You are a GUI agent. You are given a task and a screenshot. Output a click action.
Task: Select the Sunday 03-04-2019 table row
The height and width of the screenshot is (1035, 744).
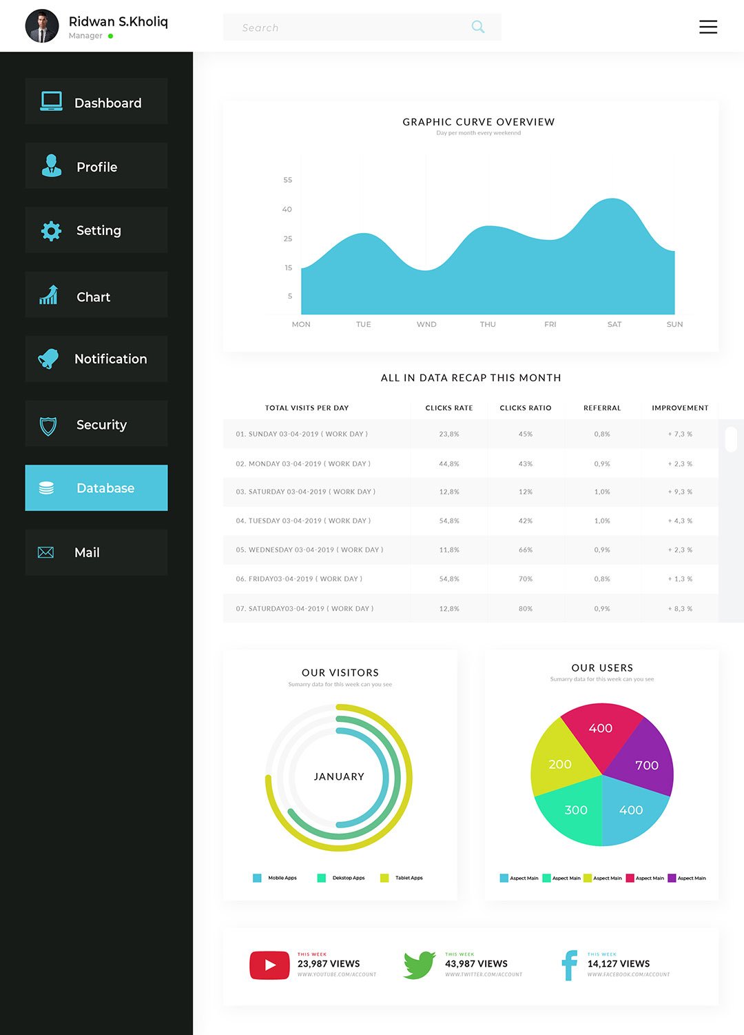click(x=471, y=434)
